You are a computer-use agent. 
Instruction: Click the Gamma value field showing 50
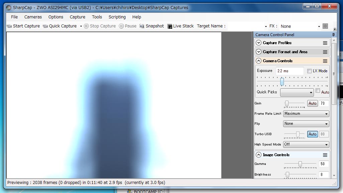pyautogui.click(x=324, y=164)
